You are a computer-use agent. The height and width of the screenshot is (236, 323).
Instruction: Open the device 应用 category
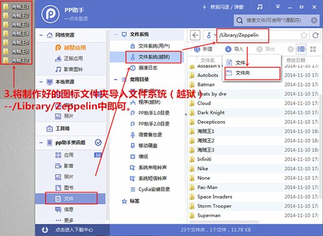click(x=65, y=155)
